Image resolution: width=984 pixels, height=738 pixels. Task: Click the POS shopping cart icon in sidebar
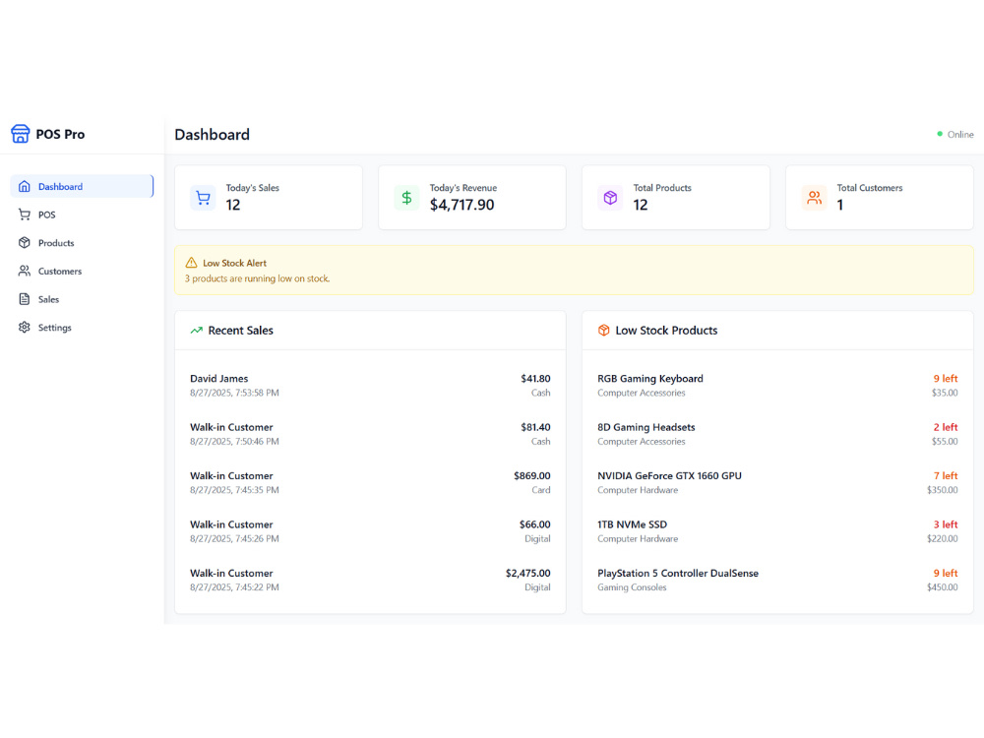[x=25, y=215]
